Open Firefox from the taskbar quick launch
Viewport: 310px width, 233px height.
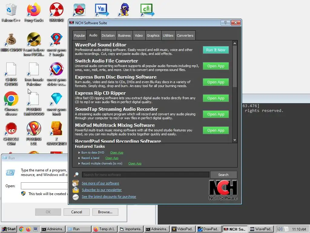(28, 229)
